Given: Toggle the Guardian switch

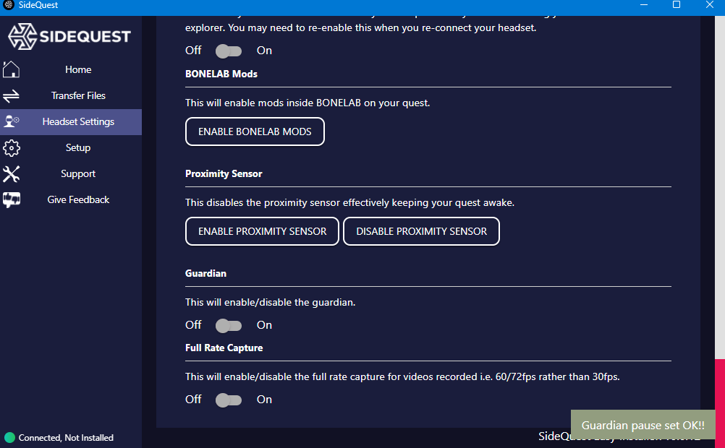Looking at the screenshot, I should click(x=229, y=326).
